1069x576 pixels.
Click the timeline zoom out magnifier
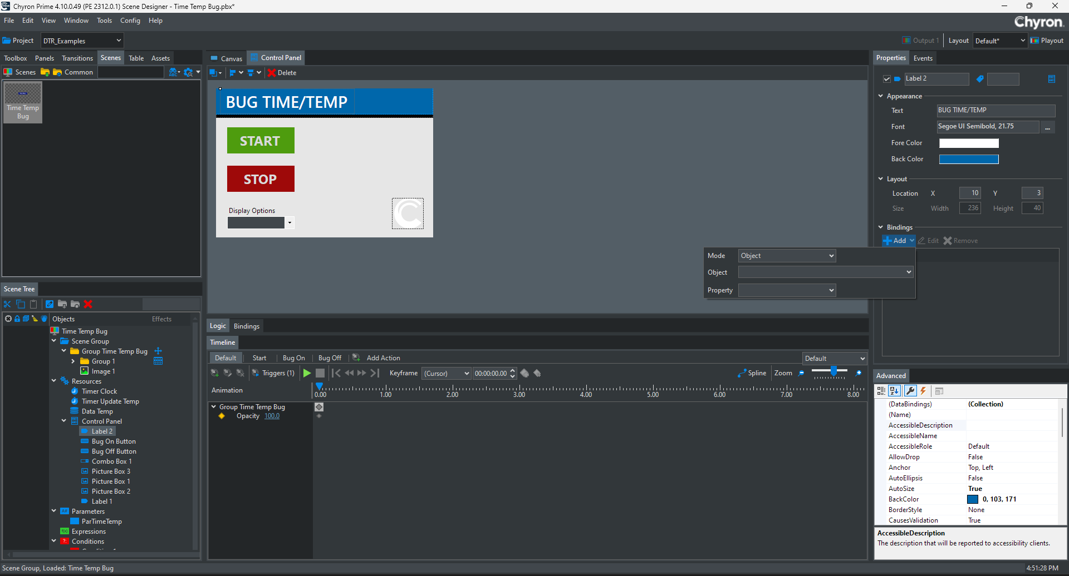801,373
